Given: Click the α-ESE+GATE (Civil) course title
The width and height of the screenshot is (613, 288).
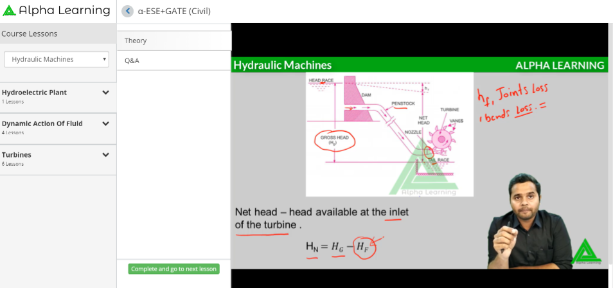Looking at the screenshot, I should [174, 11].
